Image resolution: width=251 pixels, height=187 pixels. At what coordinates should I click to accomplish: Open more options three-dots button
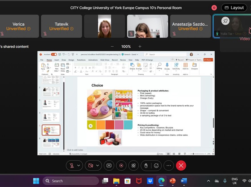[169, 165]
